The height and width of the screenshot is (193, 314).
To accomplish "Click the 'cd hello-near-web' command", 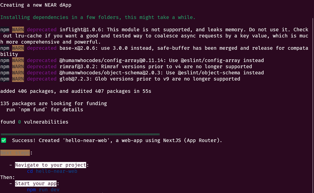I will tap(52, 171).
